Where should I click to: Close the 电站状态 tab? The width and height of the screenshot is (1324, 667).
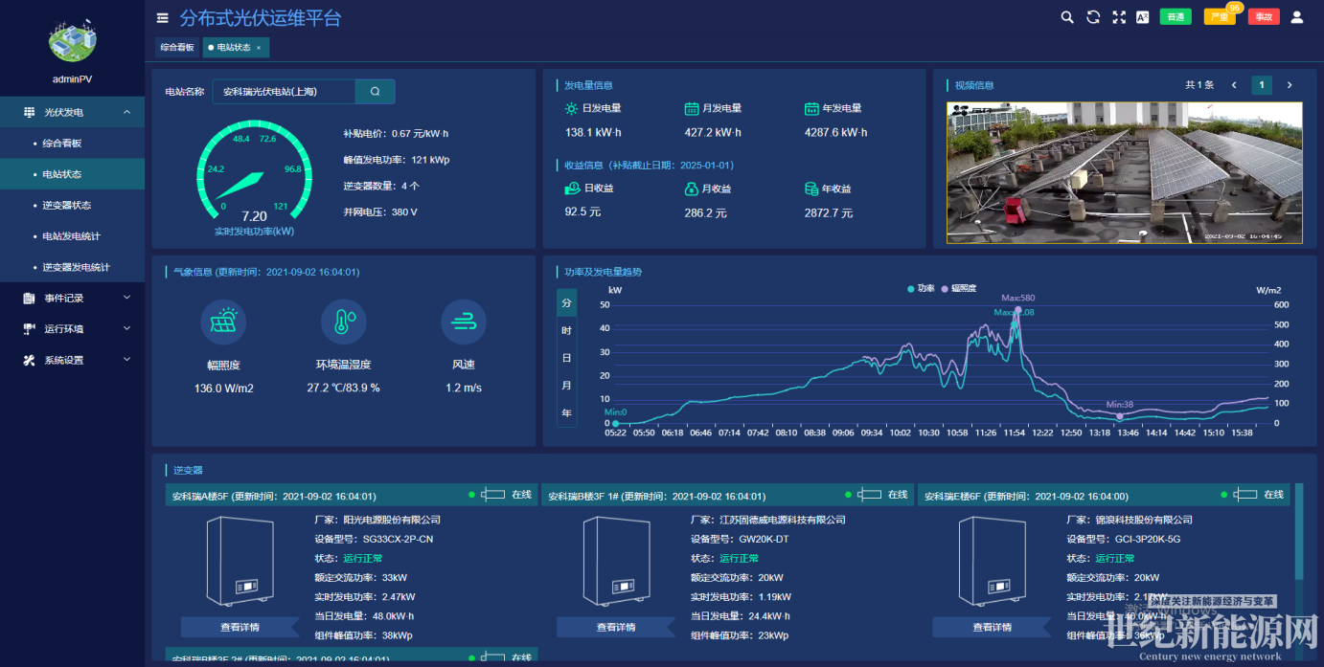point(259,47)
